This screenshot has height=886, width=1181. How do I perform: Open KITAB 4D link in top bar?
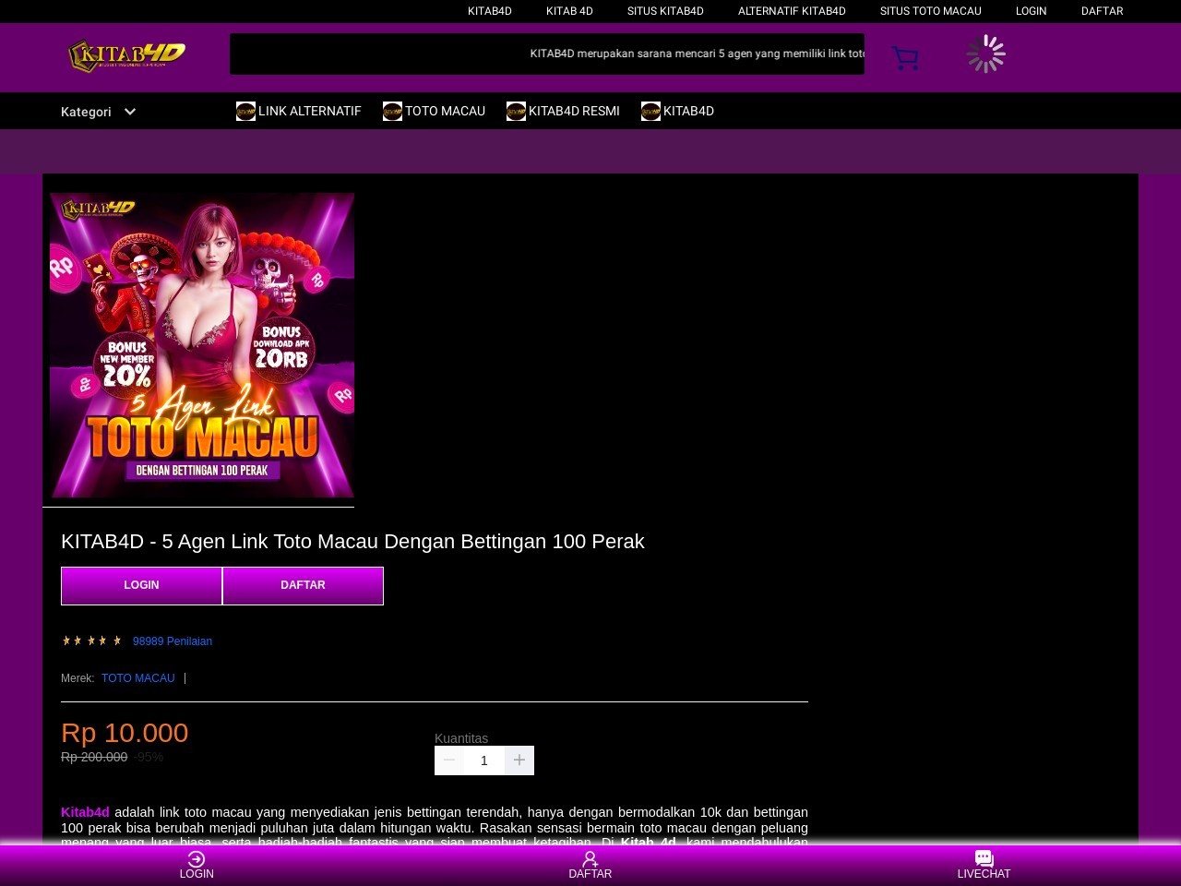[569, 11]
